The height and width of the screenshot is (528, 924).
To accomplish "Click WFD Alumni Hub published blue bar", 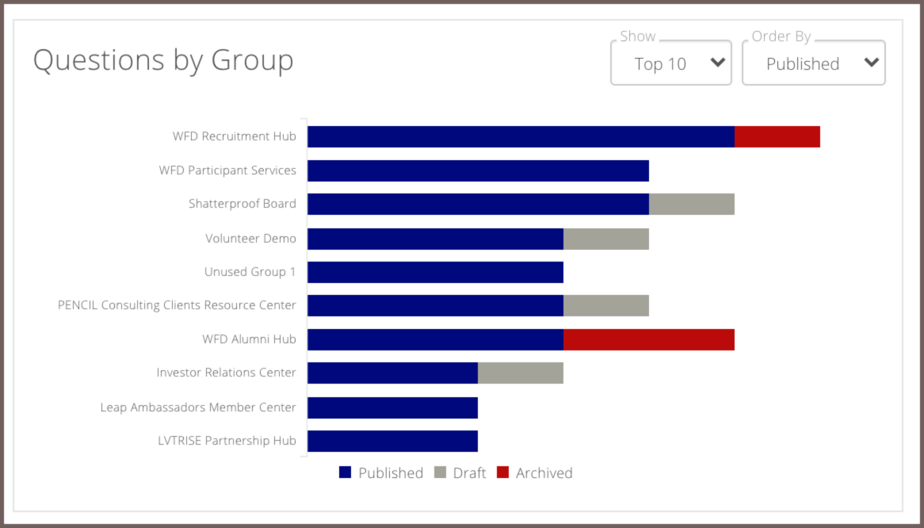I will coord(436,339).
